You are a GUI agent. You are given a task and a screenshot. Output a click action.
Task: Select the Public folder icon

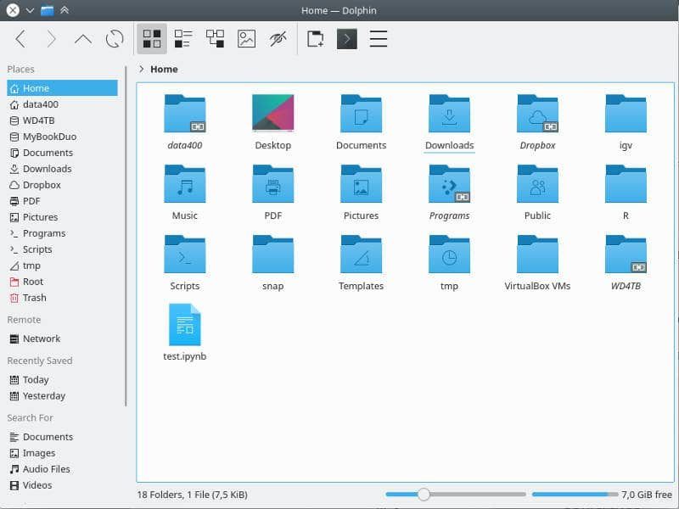[537, 184]
